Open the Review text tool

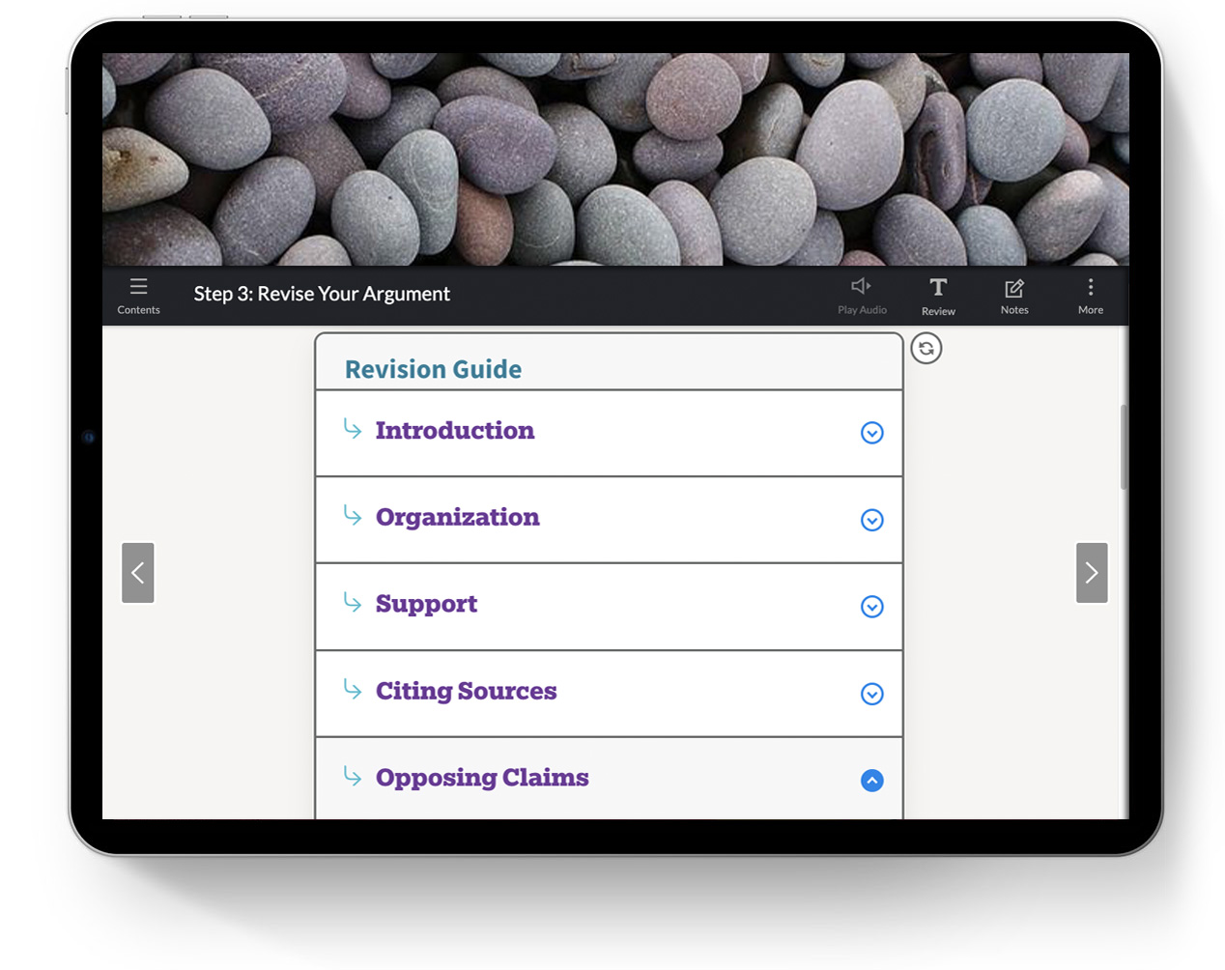938,296
